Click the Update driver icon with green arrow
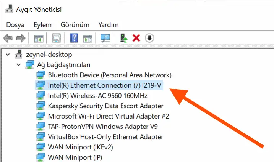Viewport: 274px width, 162px height. pyautogui.click(x=124, y=38)
